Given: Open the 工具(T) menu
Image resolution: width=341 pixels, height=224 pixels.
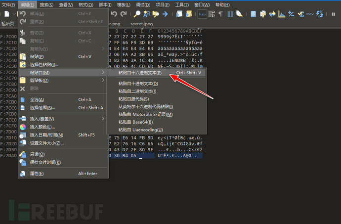Looking at the screenshot, I should [182, 5].
